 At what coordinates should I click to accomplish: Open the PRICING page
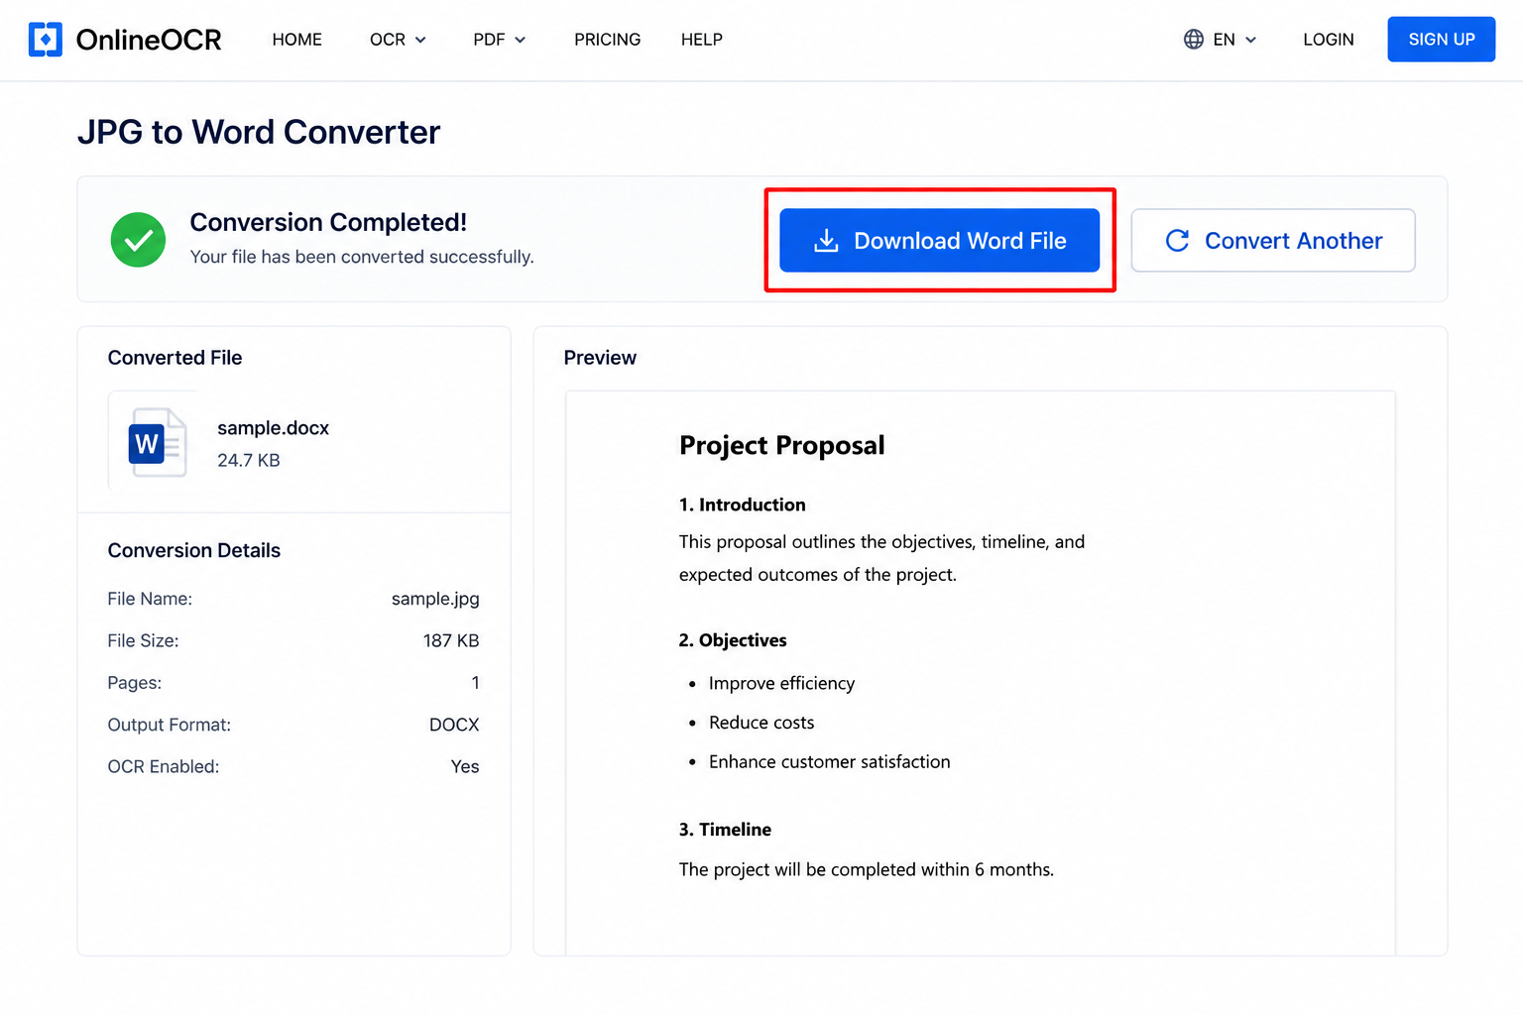click(608, 40)
